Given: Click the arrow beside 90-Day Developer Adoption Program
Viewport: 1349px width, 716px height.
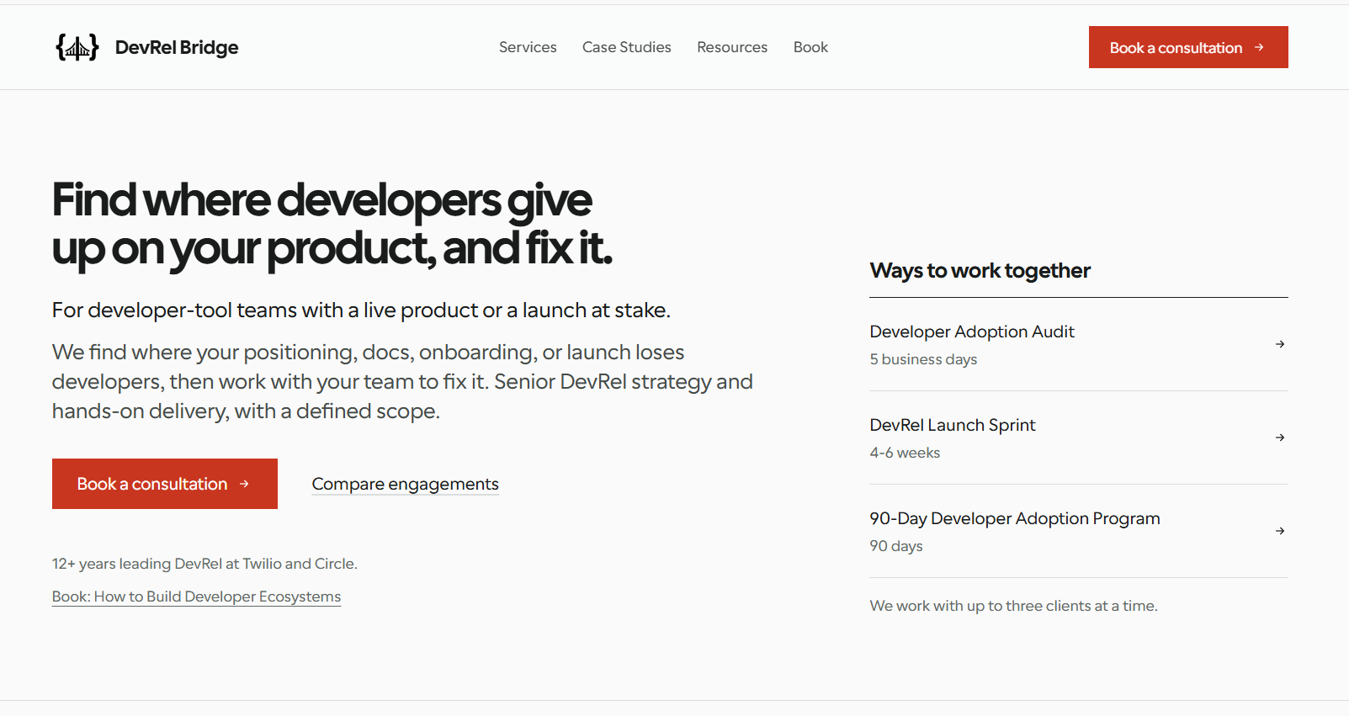Looking at the screenshot, I should 1279,531.
